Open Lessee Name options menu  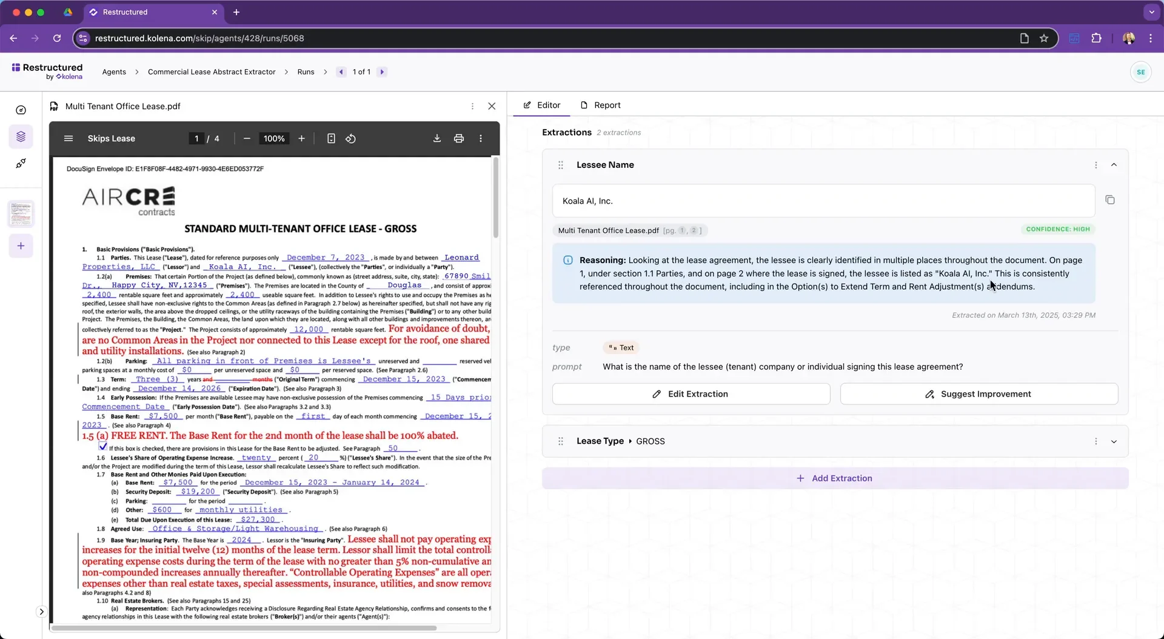(x=1095, y=165)
